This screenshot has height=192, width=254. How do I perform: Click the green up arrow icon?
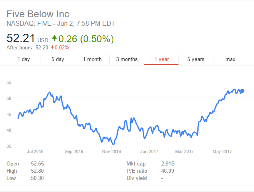click(x=54, y=38)
